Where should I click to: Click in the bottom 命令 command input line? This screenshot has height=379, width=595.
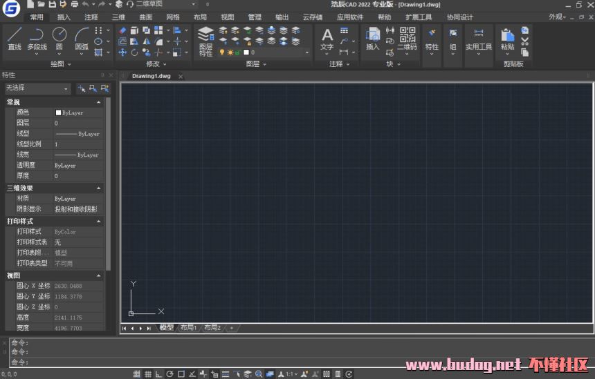[x=277, y=362]
